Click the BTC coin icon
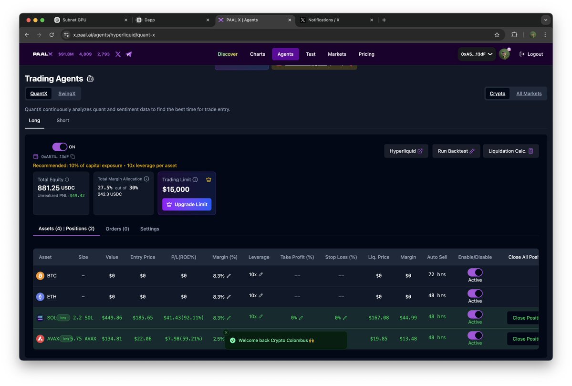 [x=40, y=276]
